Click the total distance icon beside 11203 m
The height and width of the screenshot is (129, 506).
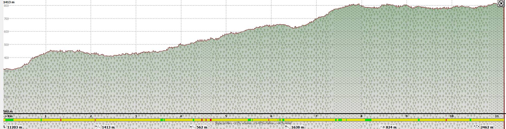[x=4, y=127]
